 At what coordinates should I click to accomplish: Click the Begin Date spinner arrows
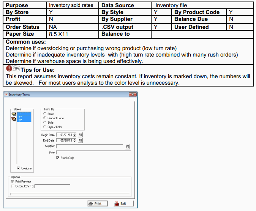pyautogui.click(x=74, y=135)
